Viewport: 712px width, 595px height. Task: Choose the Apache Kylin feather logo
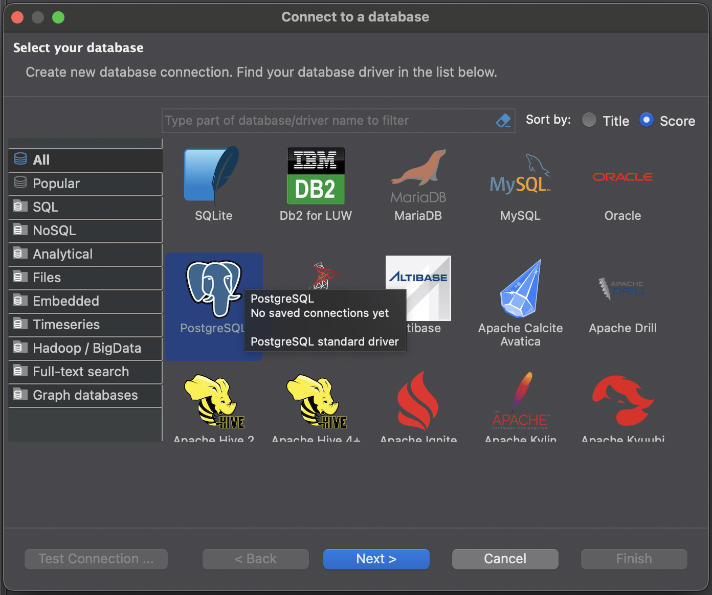click(520, 401)
